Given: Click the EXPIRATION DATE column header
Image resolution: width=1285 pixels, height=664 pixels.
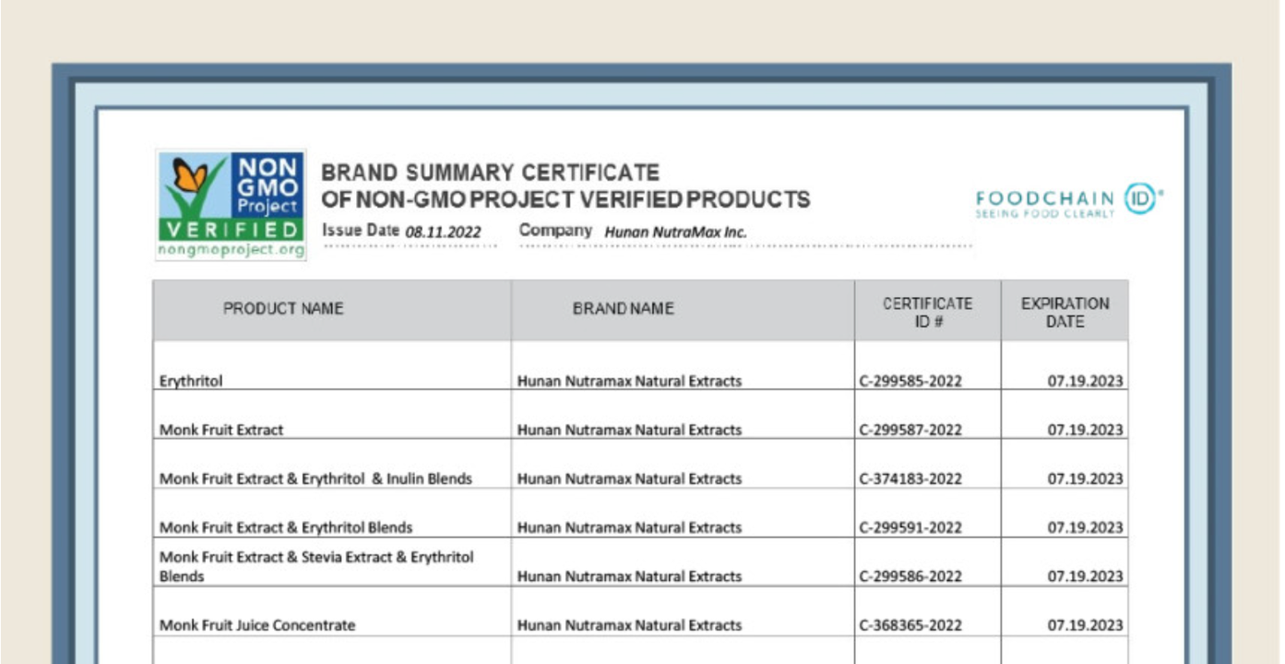Looking at the screenshot, I should [1065, 313].
